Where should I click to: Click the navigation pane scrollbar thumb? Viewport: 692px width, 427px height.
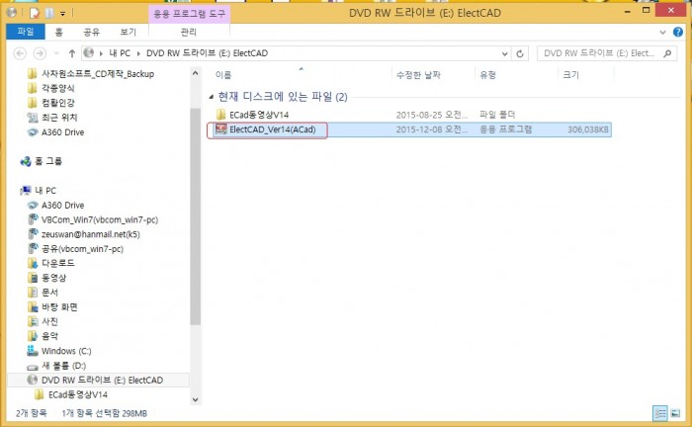pos(195,216)
